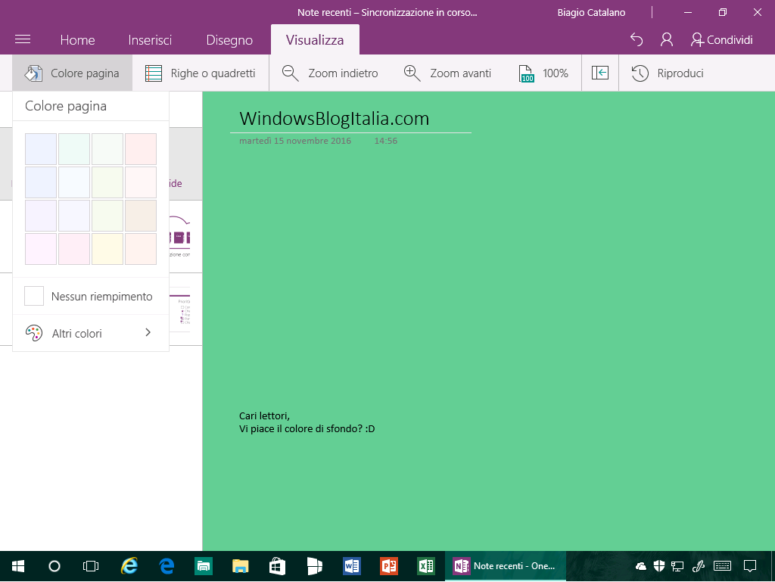Click the Condividi share button

(721, 39)
